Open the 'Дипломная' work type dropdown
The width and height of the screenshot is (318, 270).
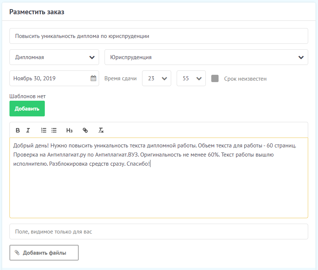pos(54,57)
